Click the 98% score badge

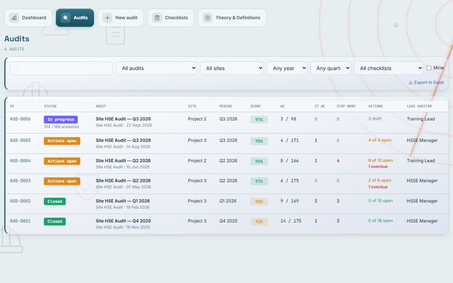(x=259, y=141)
